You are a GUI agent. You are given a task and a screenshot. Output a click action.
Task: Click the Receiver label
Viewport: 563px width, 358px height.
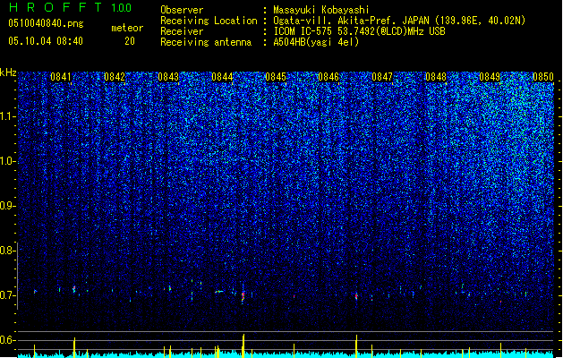182,31
